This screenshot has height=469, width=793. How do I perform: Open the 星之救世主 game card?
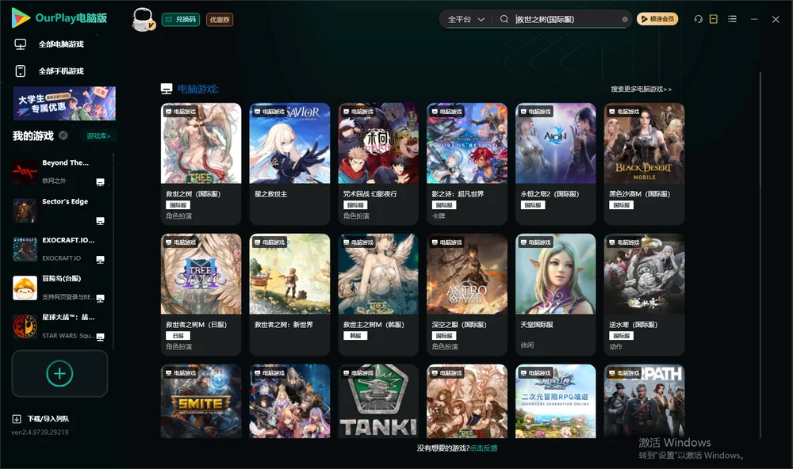coord(289,164)
